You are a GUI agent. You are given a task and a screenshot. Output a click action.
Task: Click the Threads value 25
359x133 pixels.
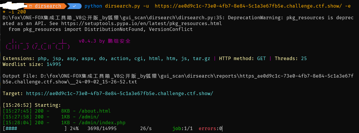coord(304,58)
